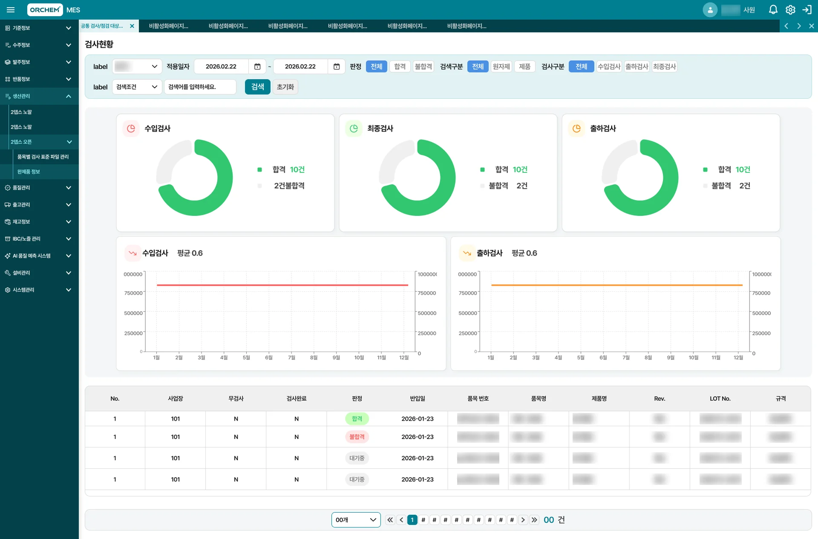Open the first label dropdown
This screenshot has width=818, height=539.
[x=137, y=66]
